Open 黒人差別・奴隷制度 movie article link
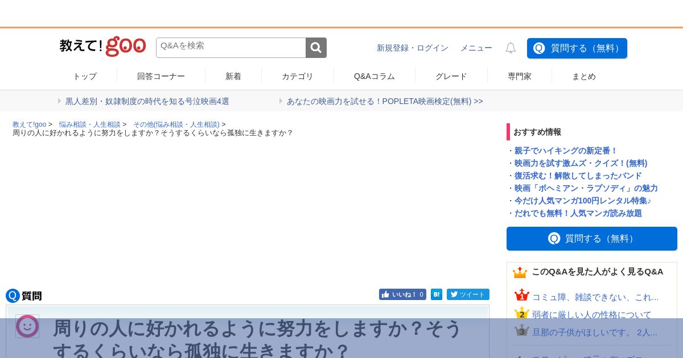 pos(147,101)
